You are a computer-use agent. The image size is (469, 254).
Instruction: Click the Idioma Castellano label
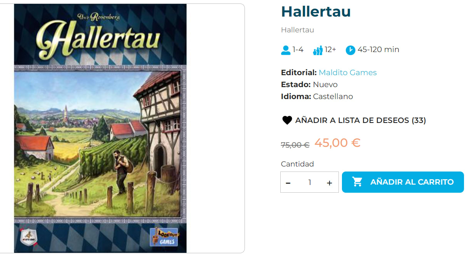[317, 96]
